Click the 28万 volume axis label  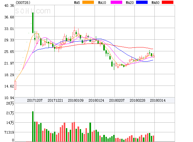10,103
